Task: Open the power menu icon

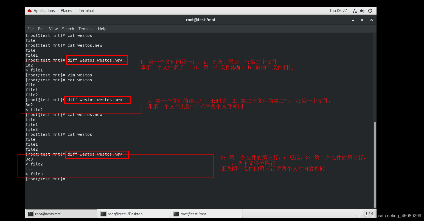Action: (370, 11)
